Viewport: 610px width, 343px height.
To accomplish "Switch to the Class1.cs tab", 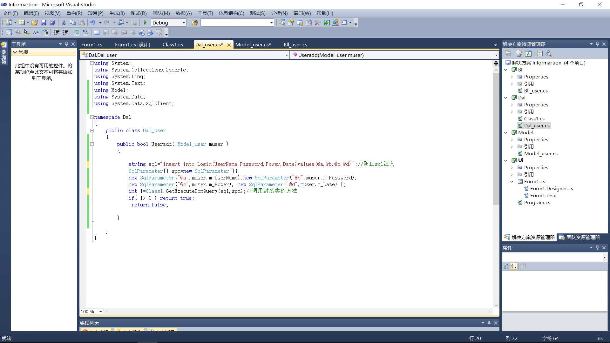I will [173, 45].
